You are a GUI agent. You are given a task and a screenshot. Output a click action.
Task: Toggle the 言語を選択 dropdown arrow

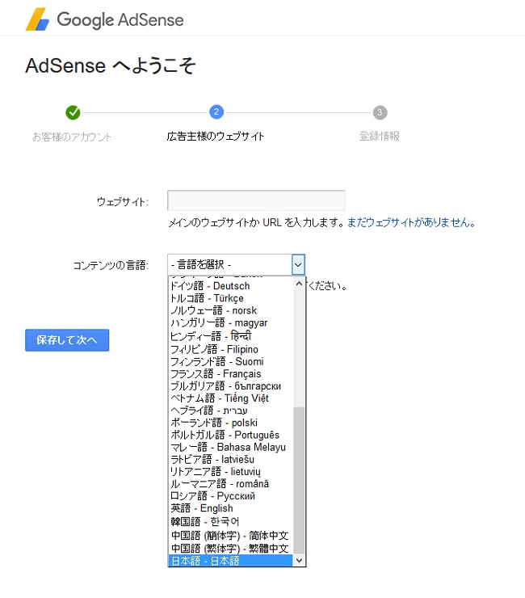coord(298,265)
